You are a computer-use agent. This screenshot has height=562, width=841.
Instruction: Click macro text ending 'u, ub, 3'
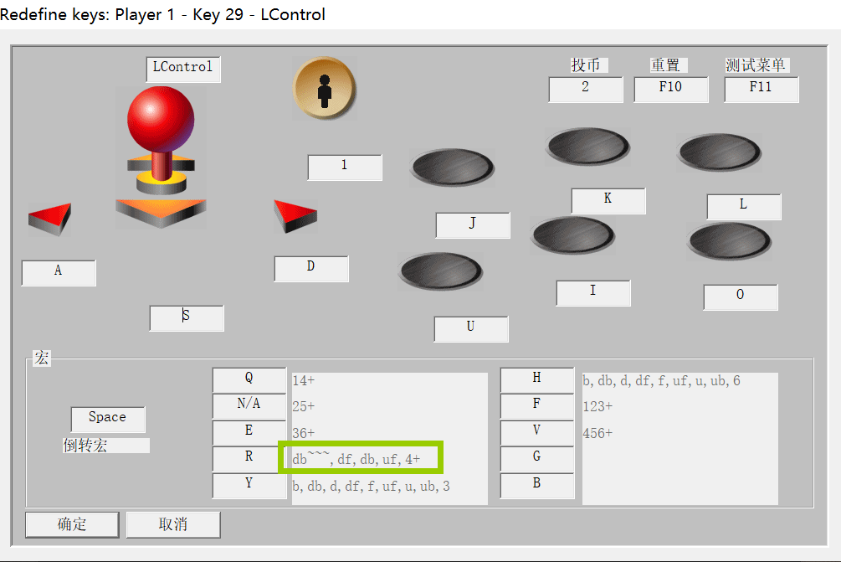pos(372,487)
